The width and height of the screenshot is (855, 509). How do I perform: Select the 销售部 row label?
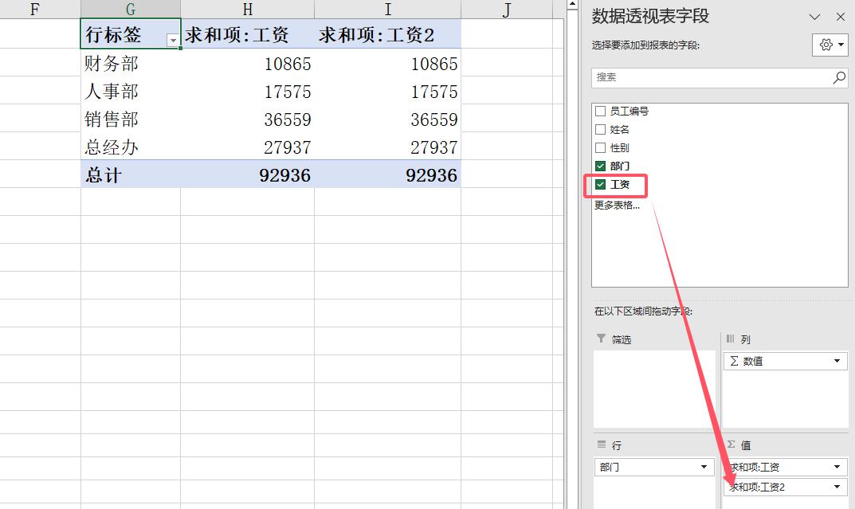pos(131,119)
